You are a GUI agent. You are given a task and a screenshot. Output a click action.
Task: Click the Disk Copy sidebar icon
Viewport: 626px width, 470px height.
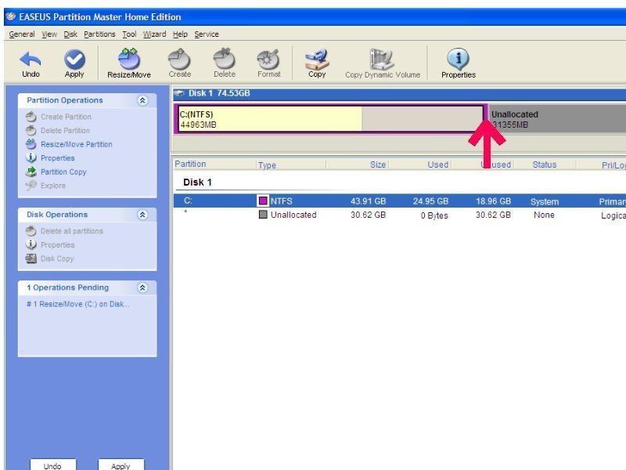tap(31, 258)
